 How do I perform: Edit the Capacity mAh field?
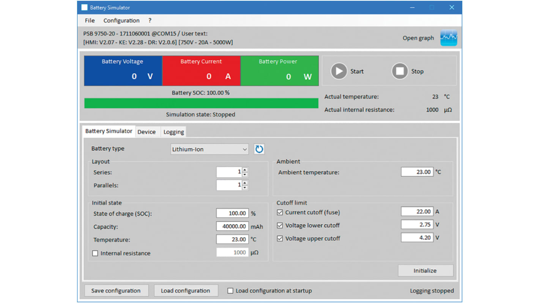tap(233, 226)
